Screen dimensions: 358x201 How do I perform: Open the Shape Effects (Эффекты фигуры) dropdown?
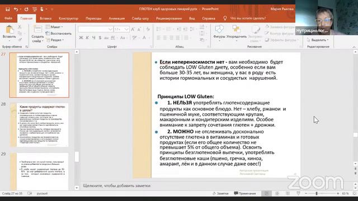[x=282, y=40]
